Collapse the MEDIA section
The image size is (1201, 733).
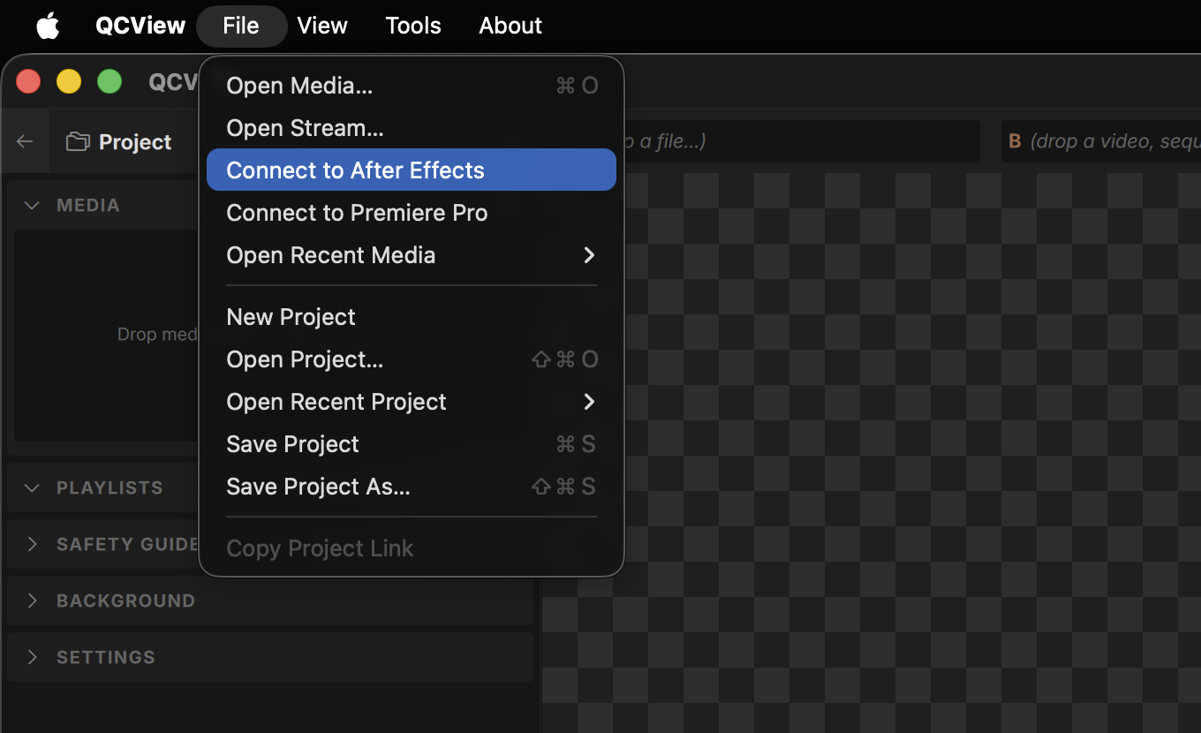click(33, 205)
